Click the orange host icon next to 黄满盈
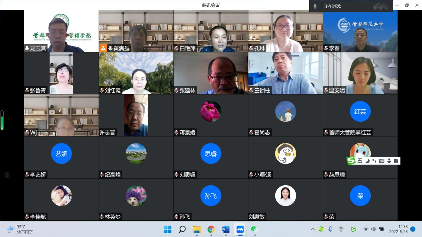 point(103,48)
